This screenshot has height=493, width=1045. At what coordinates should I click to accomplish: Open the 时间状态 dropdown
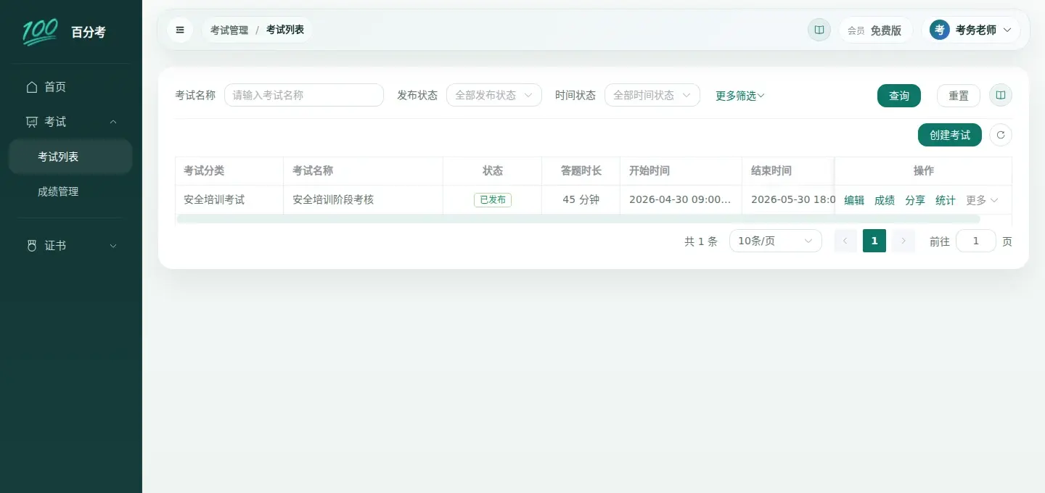click(x=652, y=95)
